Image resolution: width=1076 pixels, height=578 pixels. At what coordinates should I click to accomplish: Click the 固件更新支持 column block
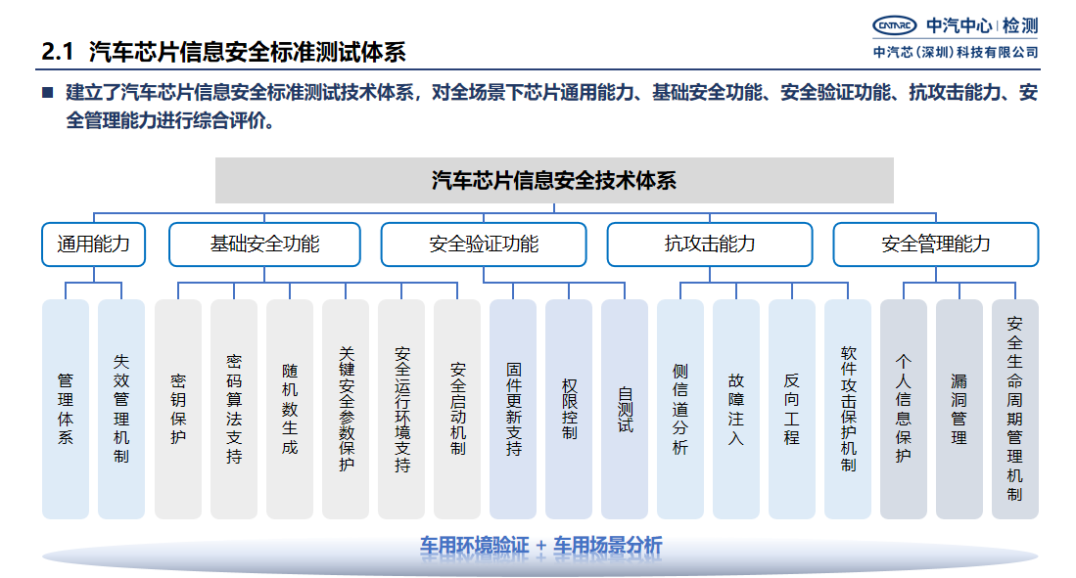513,409
